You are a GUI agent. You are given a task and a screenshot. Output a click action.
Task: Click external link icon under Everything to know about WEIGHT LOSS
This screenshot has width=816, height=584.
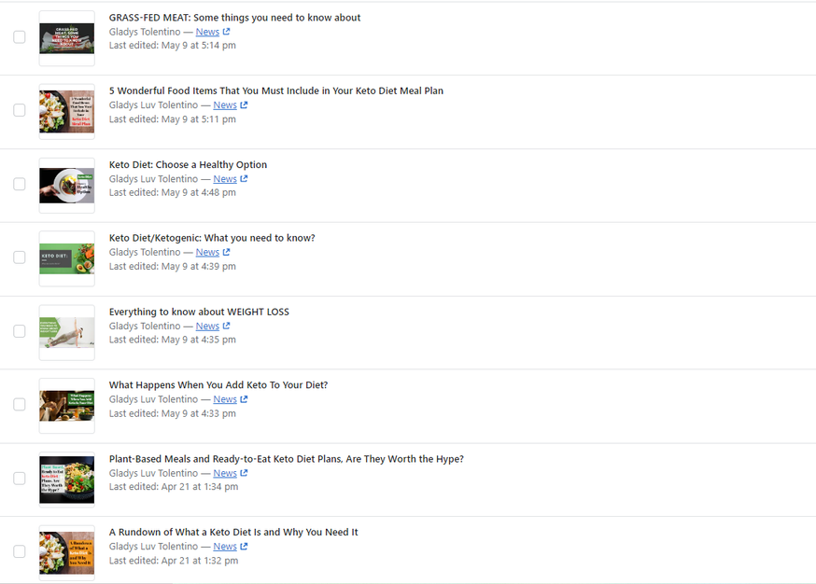[226, 327]
